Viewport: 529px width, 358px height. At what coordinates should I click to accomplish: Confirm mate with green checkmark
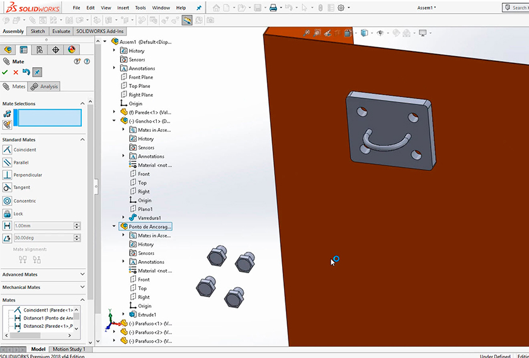tap(5, 72)
